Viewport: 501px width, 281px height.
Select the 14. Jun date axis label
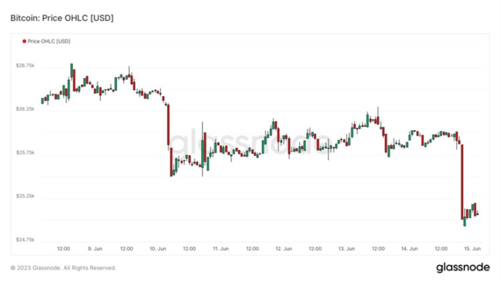coord(409,249)
